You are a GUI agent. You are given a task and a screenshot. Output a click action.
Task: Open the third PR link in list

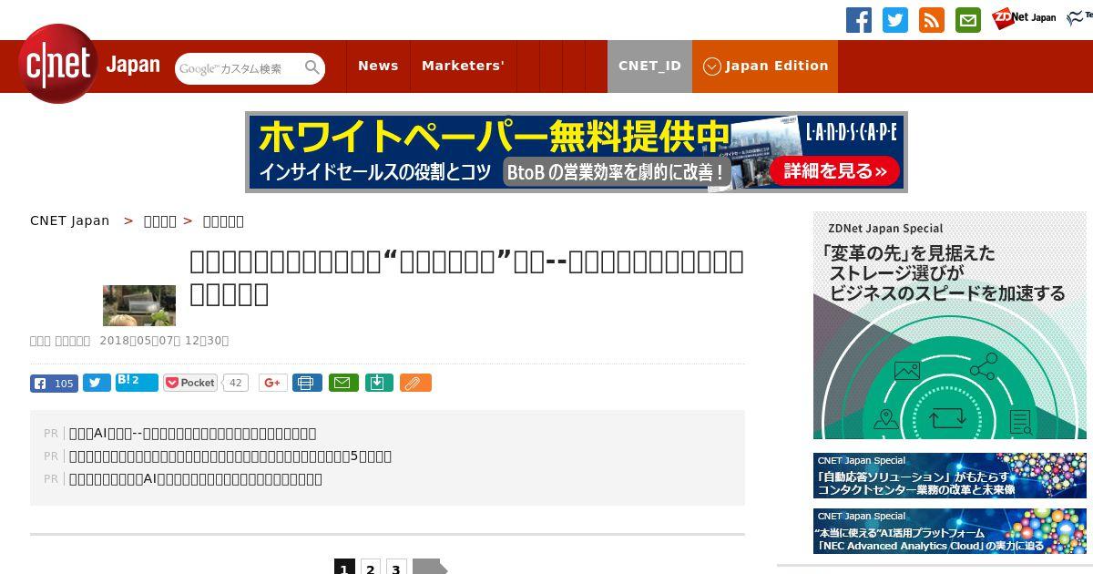pos(196,479)
